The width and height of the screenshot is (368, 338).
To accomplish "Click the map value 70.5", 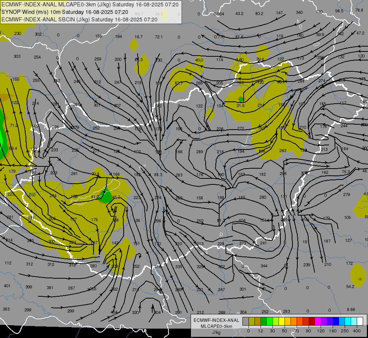I will [95, 174].
